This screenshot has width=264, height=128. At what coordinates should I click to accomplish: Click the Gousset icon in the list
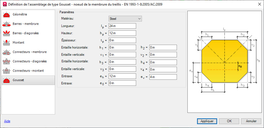tap(7, 80)
